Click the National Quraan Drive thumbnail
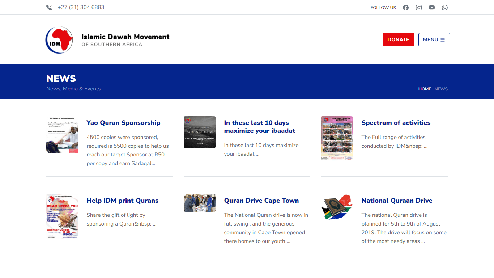The image size is (494, 278). 337,207
